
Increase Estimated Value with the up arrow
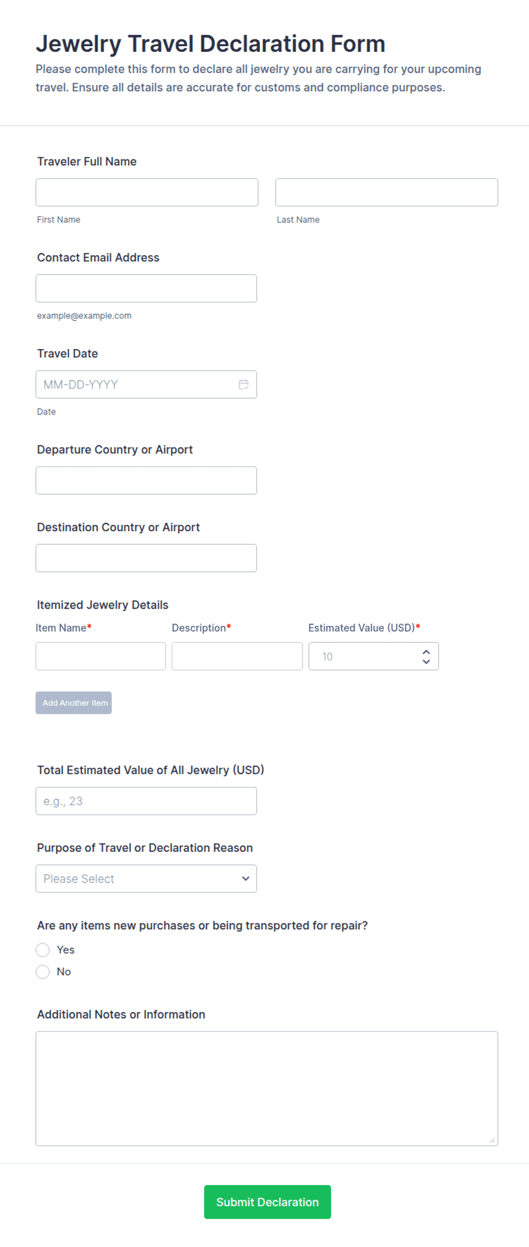click(426, 651)
